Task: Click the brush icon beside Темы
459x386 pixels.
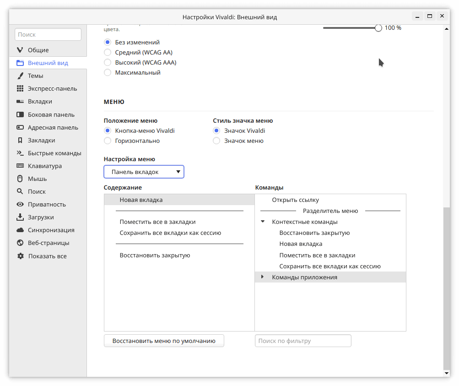Action: [20, 76]
